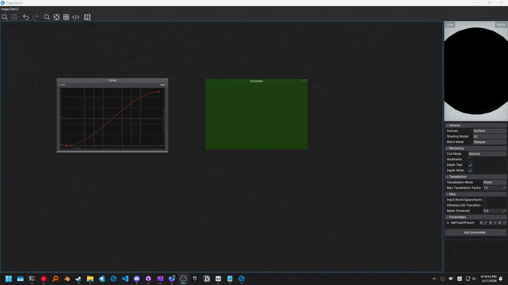Open the terminal app in taskbar

(32, 279)
